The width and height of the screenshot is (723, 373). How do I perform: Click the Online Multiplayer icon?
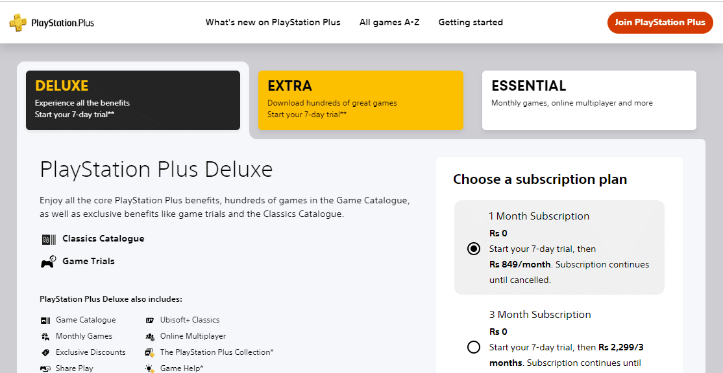click(149, 335)
